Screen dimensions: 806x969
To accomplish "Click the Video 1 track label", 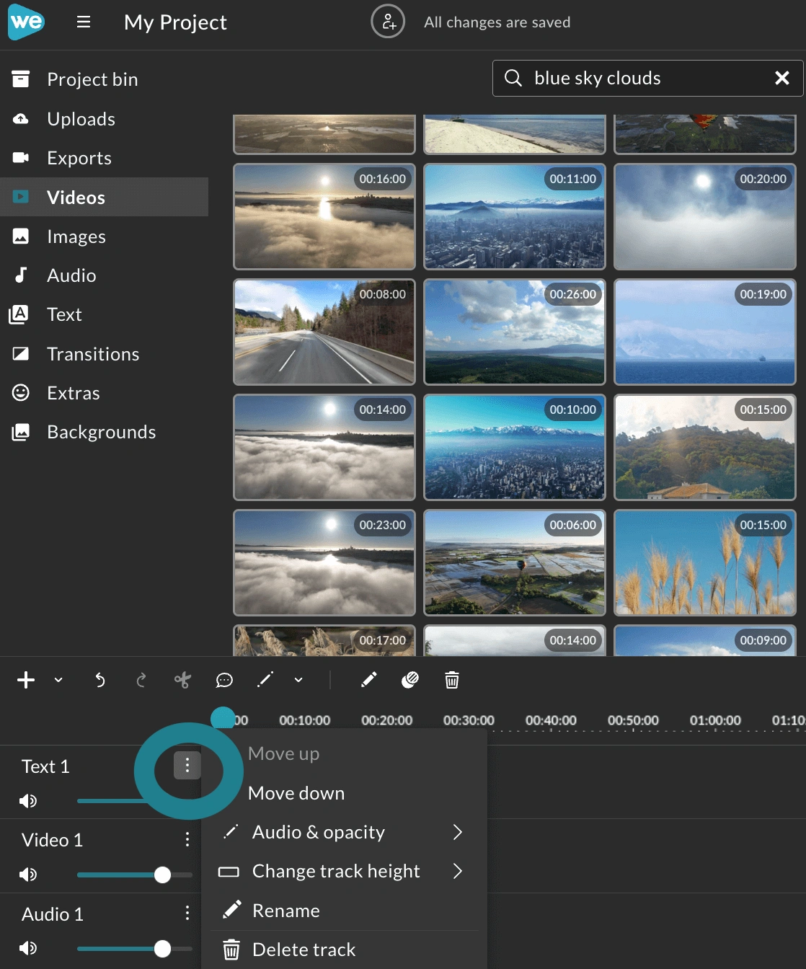I will [x=52, y=840].
